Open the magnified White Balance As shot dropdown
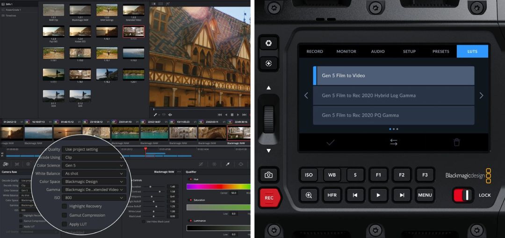 point(94,173)
